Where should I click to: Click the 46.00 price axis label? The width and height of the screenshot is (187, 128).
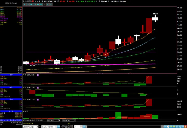180,8
